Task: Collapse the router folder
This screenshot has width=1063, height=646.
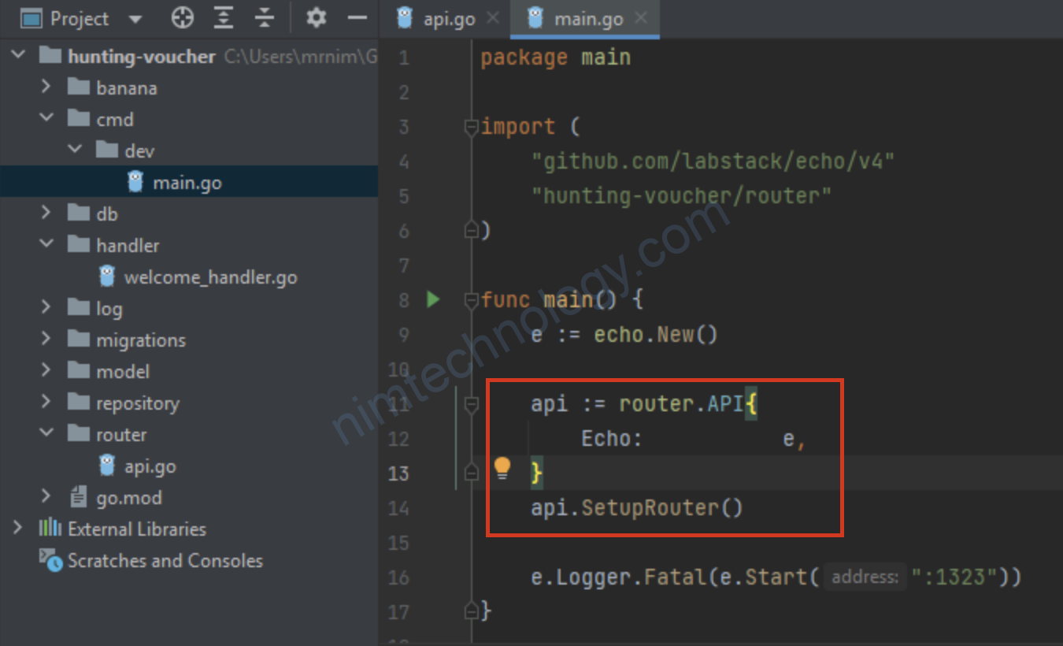Action: pos(46,434)
